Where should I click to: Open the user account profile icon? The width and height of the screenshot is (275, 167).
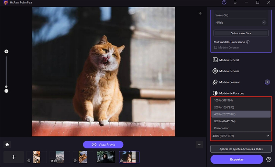[224, 2]
